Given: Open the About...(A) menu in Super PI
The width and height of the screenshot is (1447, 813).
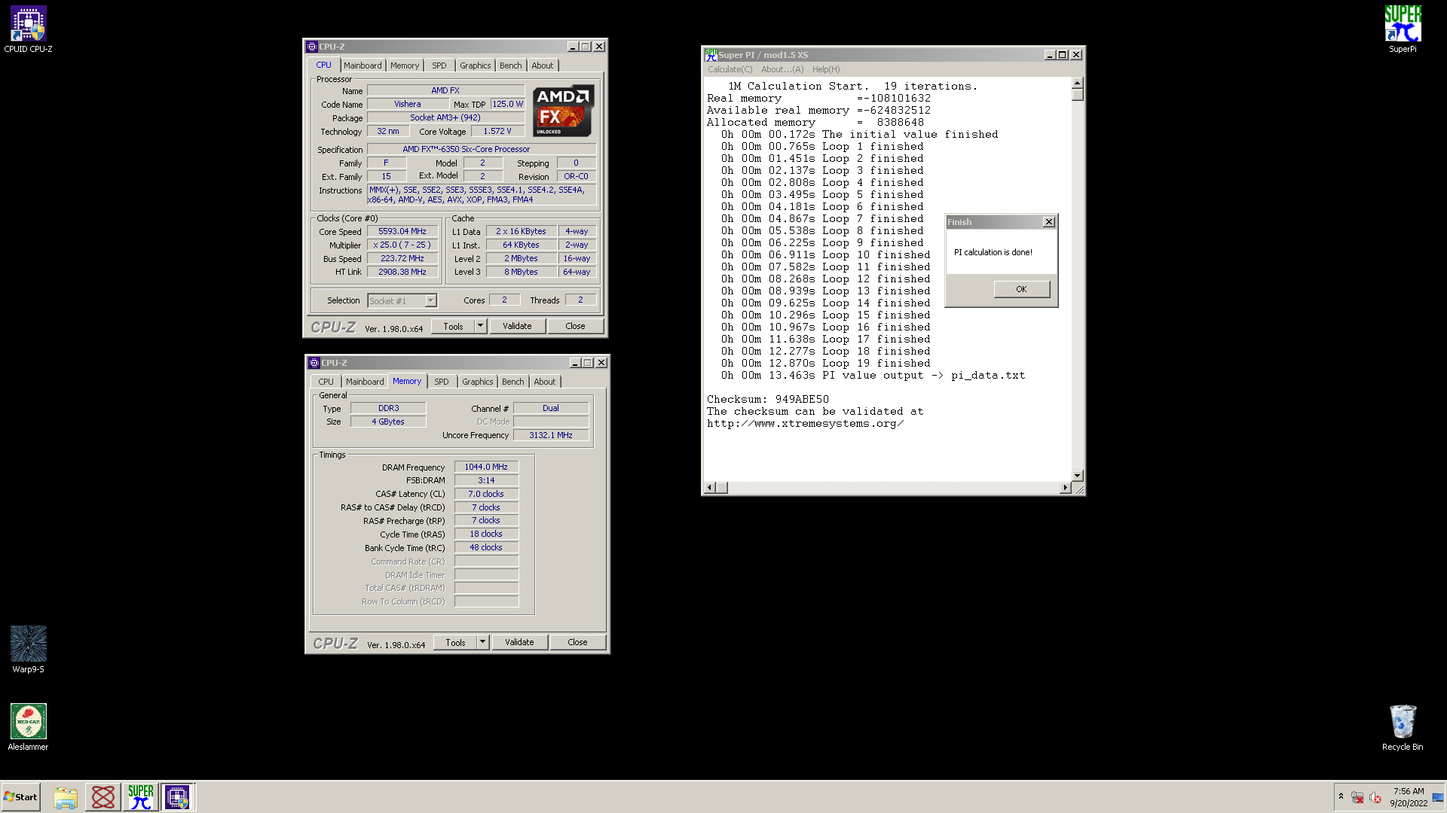Looking at the screenshot, I should click(x=782, y=69).
